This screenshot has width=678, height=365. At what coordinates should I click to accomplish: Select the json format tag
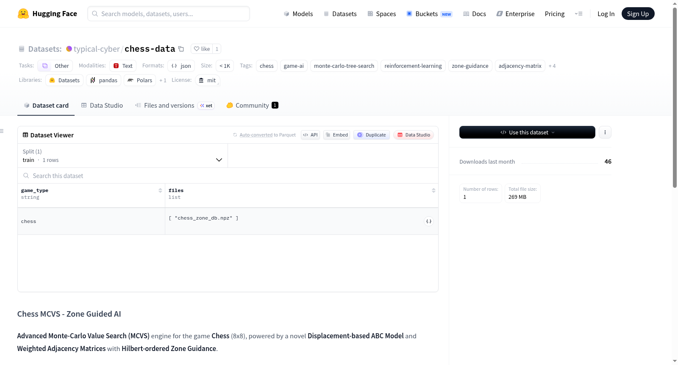181,66
